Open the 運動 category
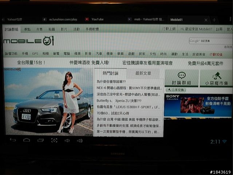233x175 pixels. pyautogui.click(x=174, y=54)
